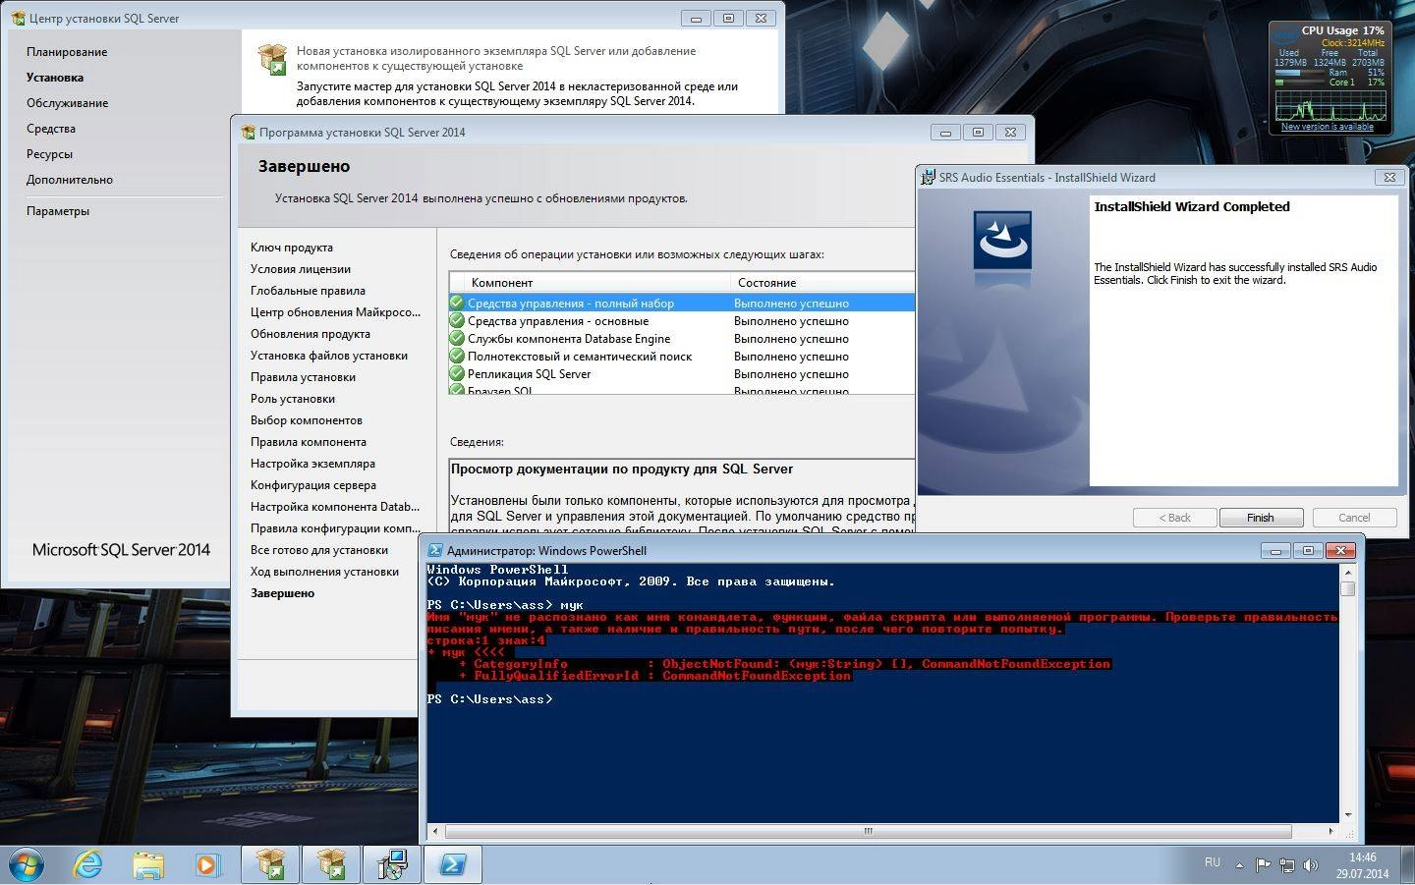Click the volume speaker icon in the tray
This screenshot has height=885, width=1415.
click(x=1310, y=865)
